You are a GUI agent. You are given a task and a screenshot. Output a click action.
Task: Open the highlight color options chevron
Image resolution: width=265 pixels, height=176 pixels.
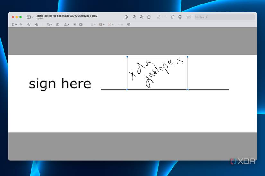tap(165, 17)
